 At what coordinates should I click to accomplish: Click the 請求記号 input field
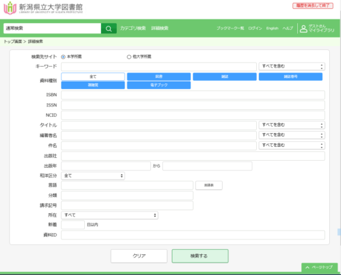[x=127, y=205]
